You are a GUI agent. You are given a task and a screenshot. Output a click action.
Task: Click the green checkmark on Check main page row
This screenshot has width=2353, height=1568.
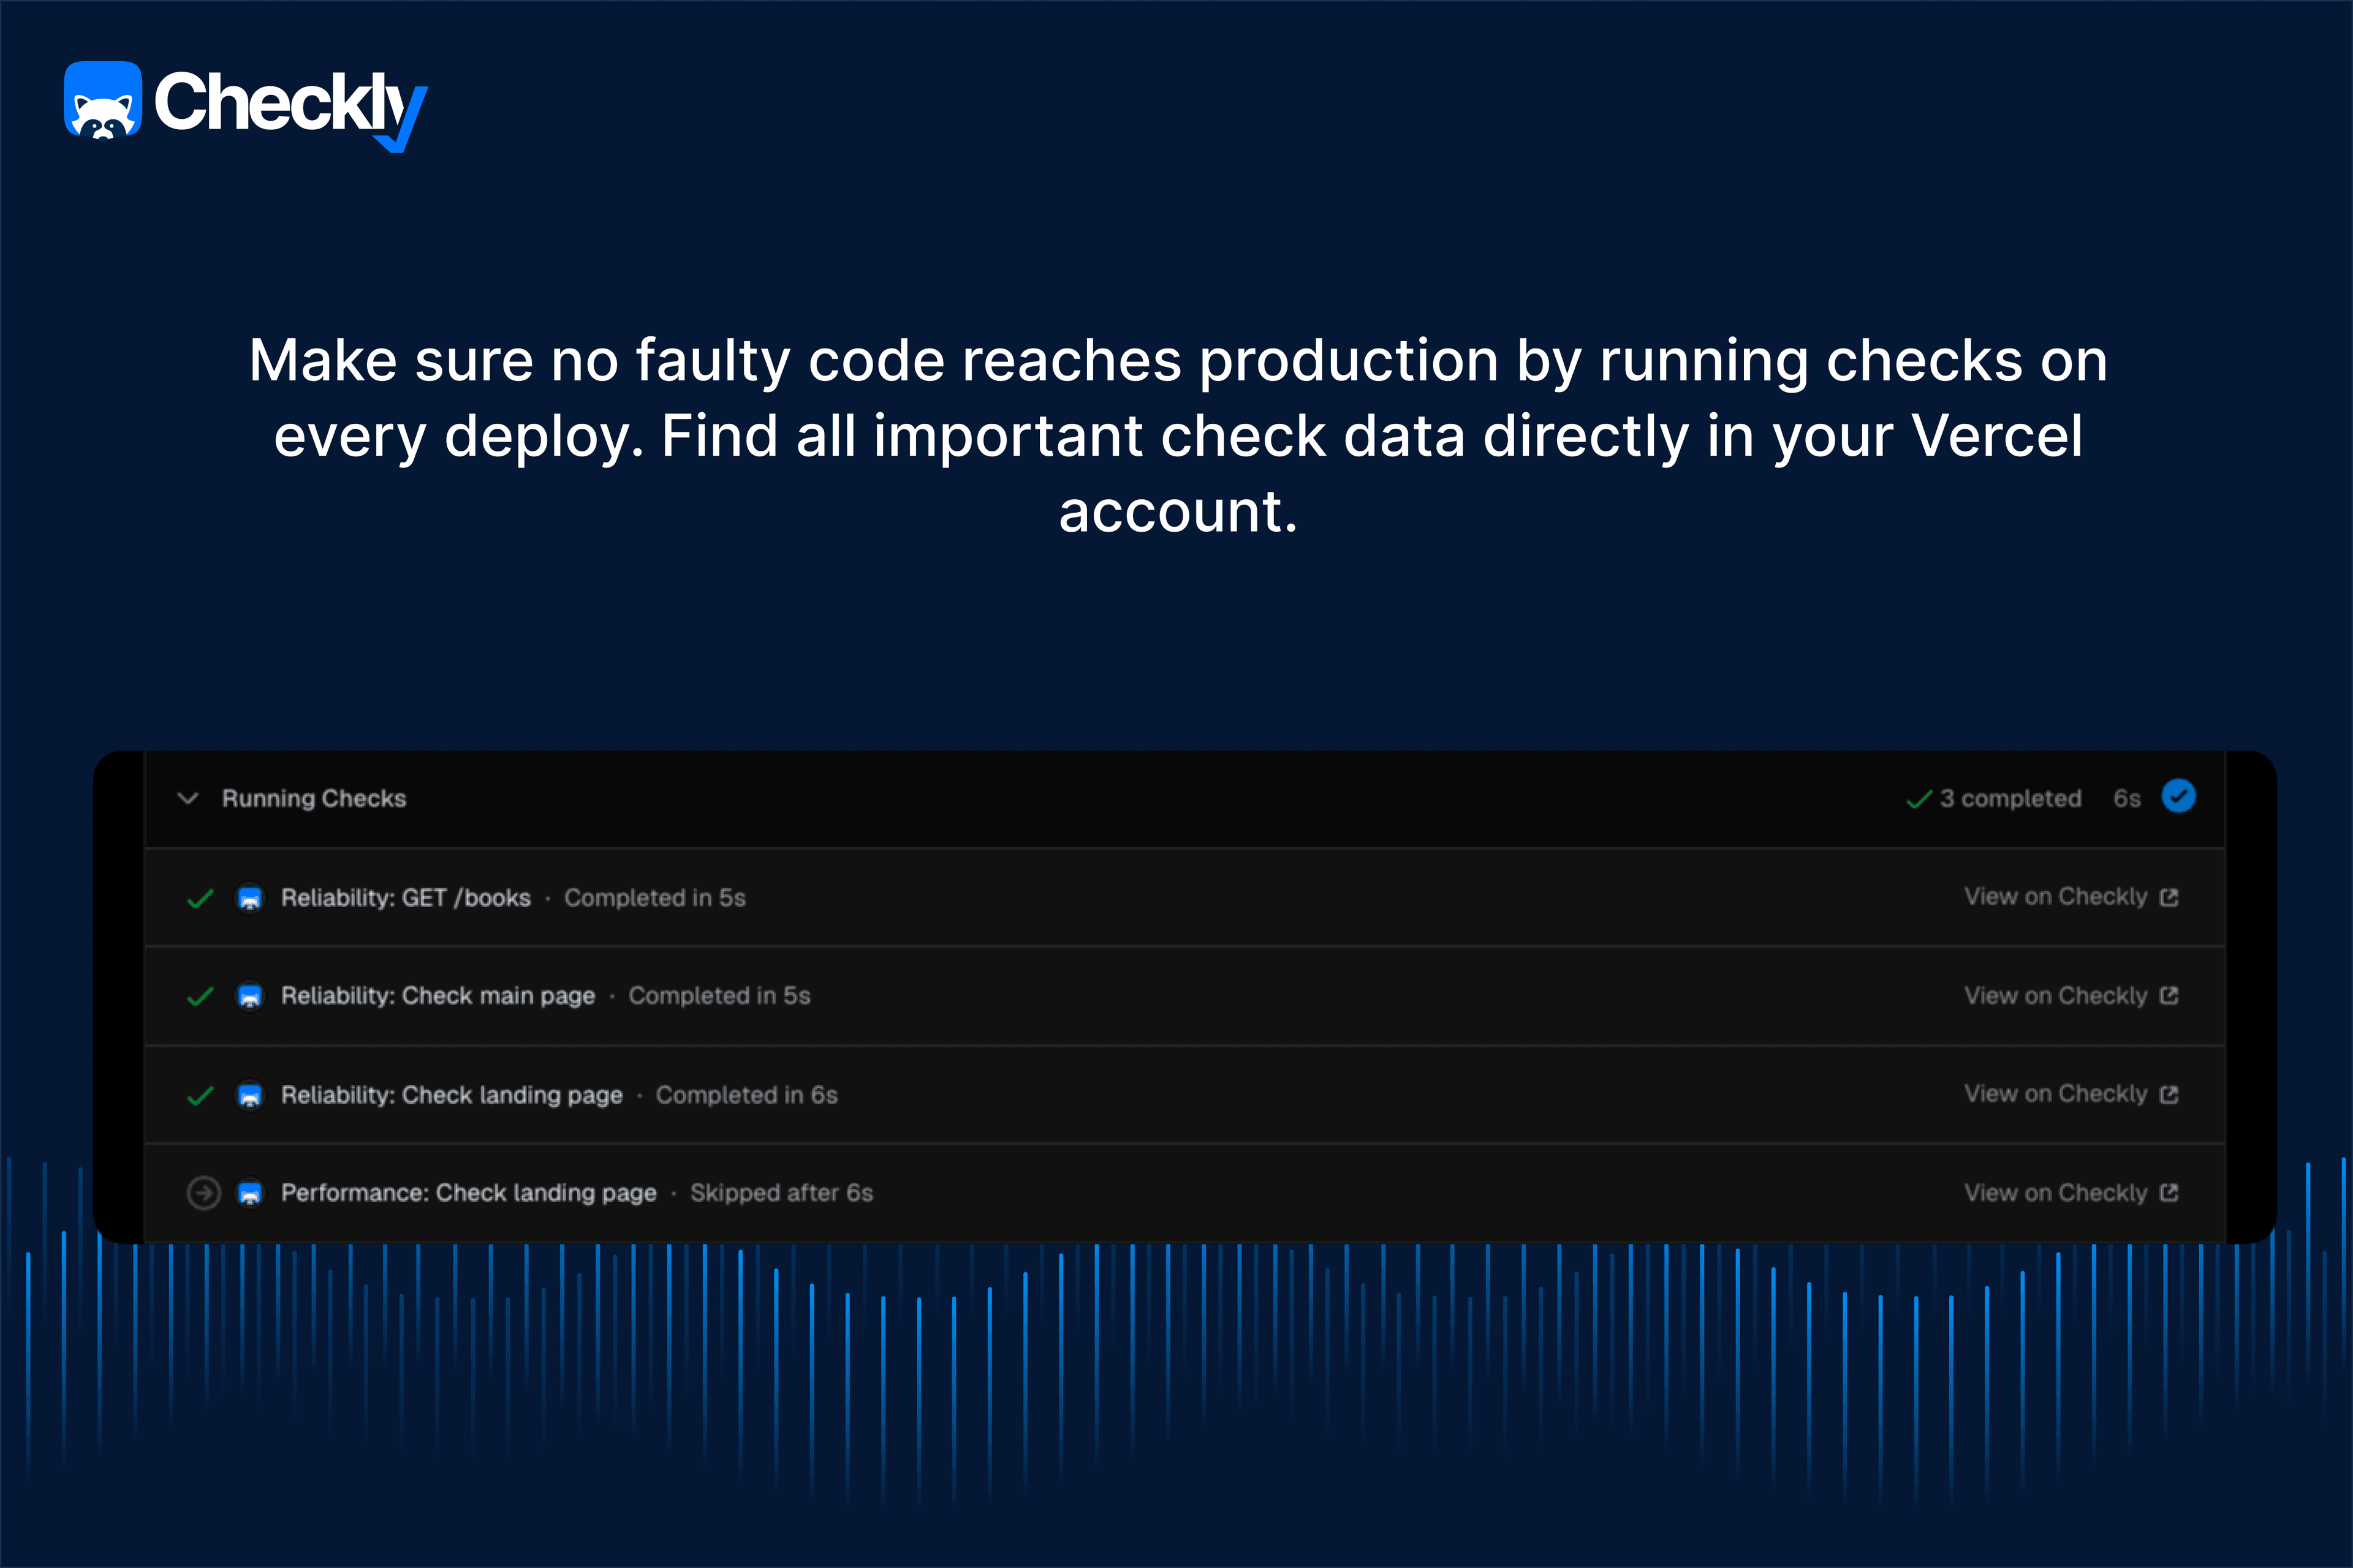(200, 996)
